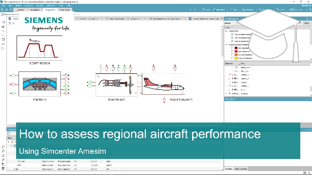Image resolution: width=312 pixels, height=175 pixels.
Task: Expand the last tree row in Model Explorer
Action: pos(226,93)
